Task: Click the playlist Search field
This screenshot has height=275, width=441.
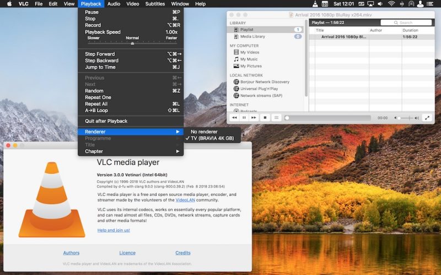Action: click(x=406, y=23)
